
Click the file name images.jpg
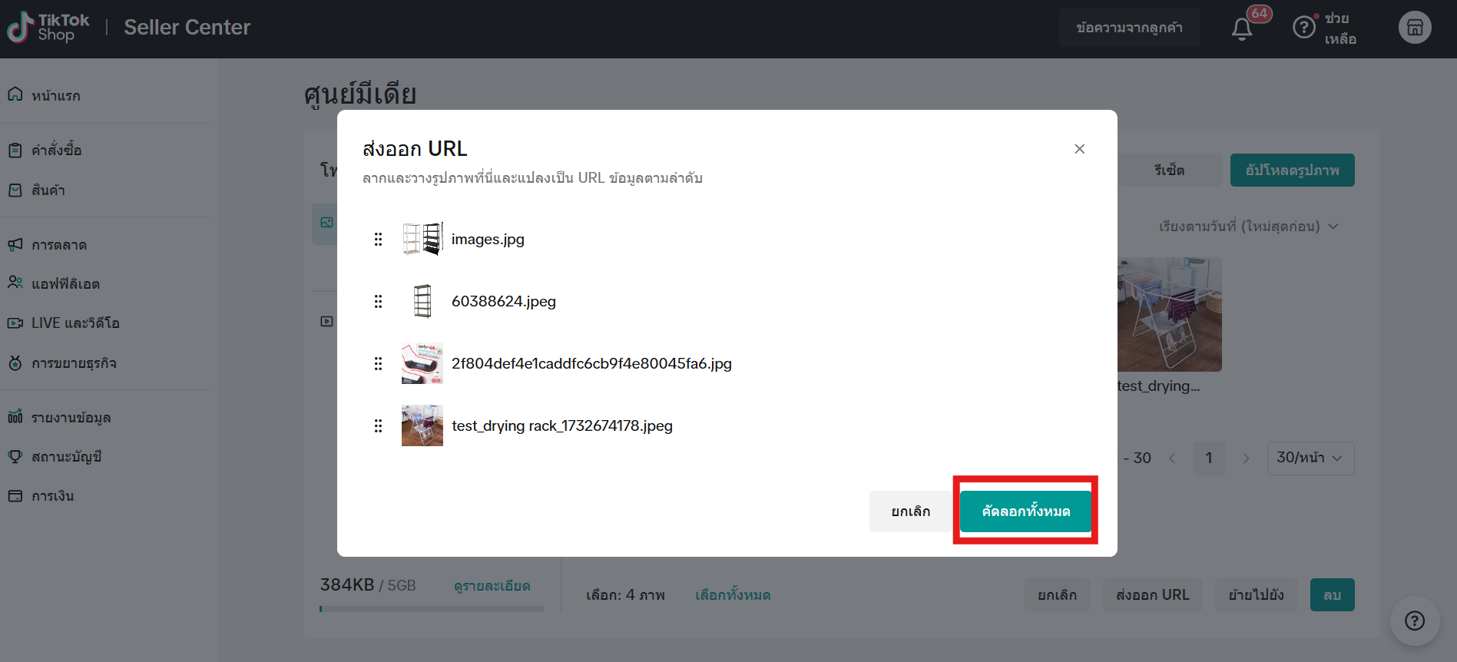point(488,239)
